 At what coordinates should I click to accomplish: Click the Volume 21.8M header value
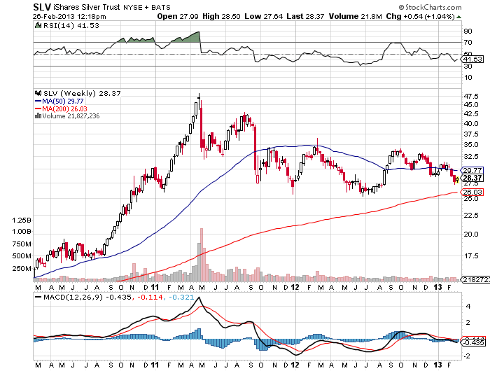coord(356,16)
